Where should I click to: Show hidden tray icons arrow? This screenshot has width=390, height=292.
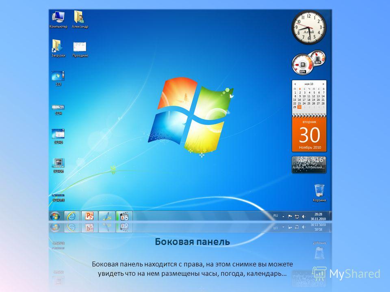[283, 217]
